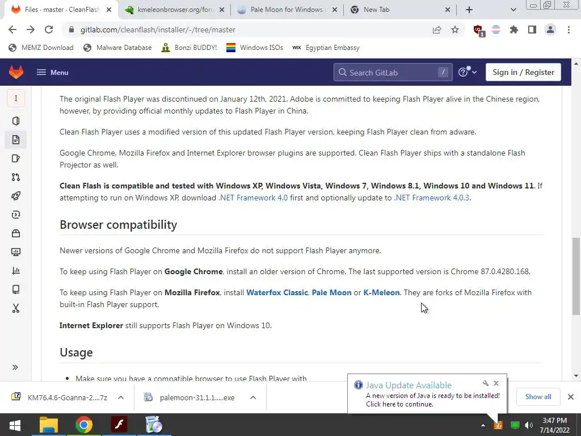Expand options for palemoon exe download

point(253,397)
